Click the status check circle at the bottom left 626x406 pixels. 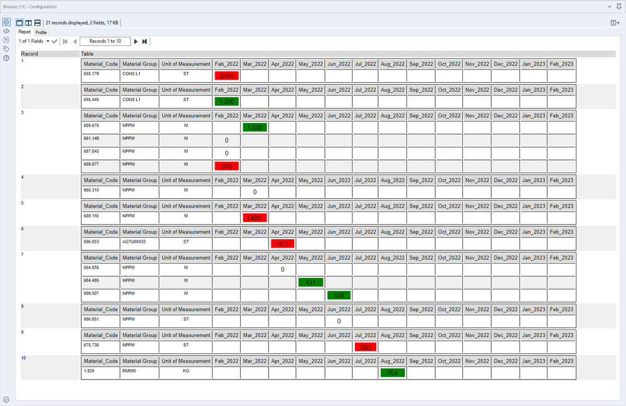[6, 400]
